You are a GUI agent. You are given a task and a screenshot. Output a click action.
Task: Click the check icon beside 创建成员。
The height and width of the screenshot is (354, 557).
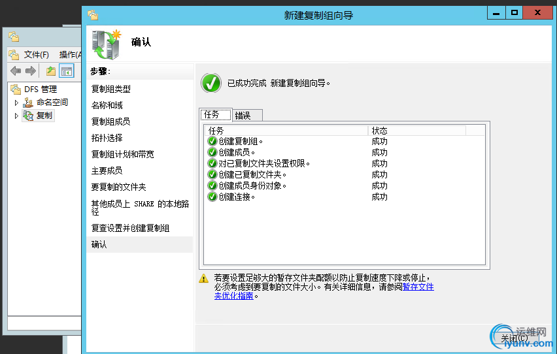(x=212, y=152)
